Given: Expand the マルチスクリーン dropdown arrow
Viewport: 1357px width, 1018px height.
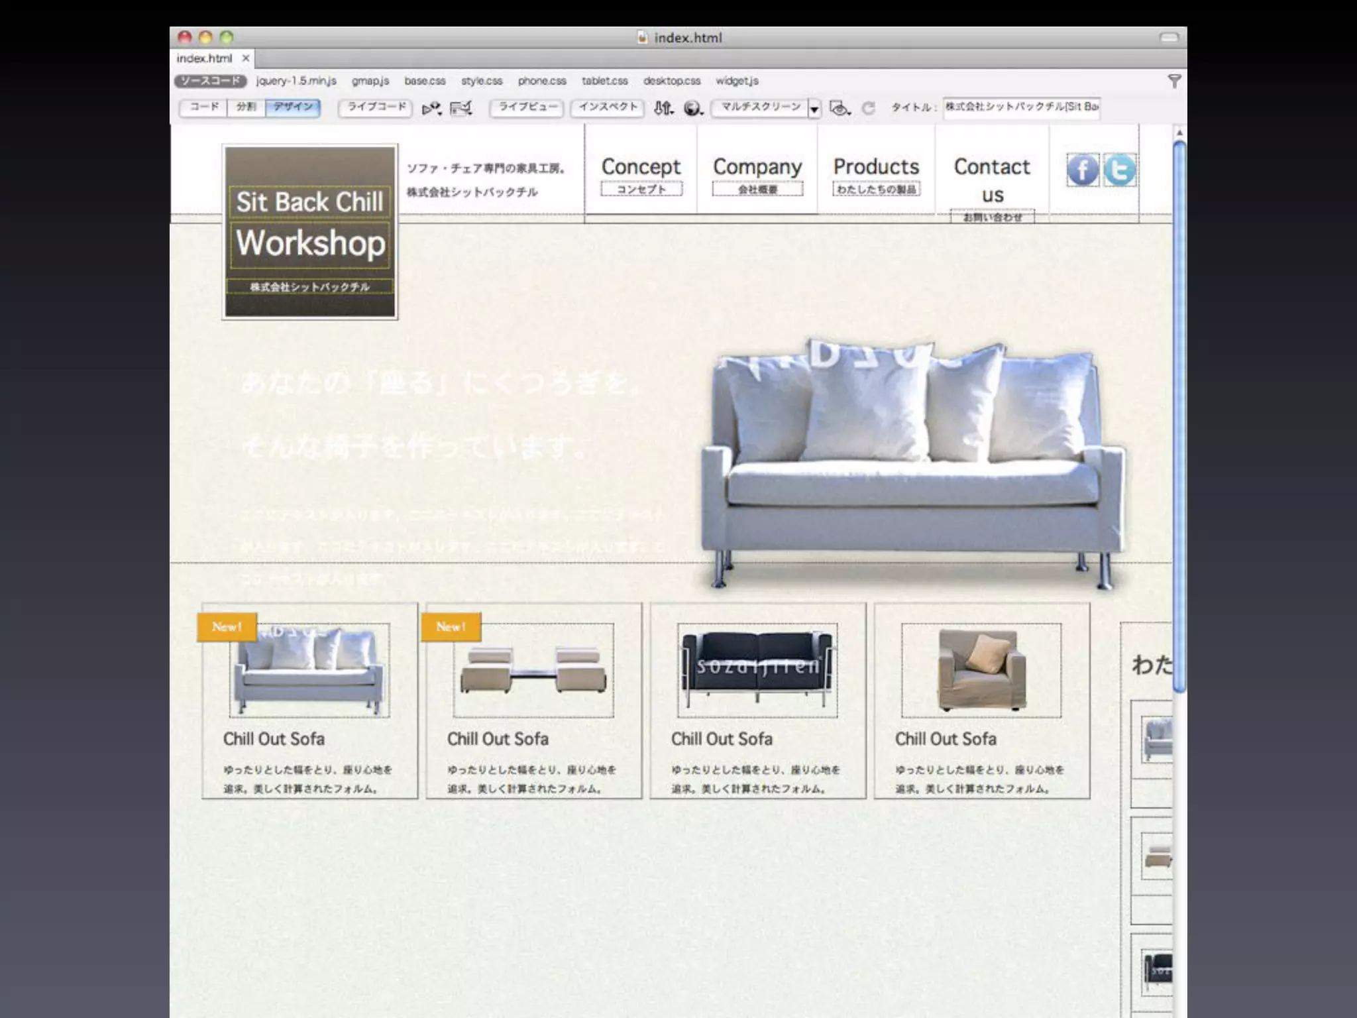Looking at the screenshot, I should pos(814,109).
